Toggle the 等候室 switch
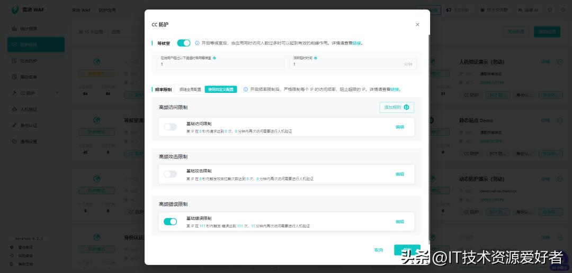Viewport: 572px width, 273px height. (x=184, y=43)
